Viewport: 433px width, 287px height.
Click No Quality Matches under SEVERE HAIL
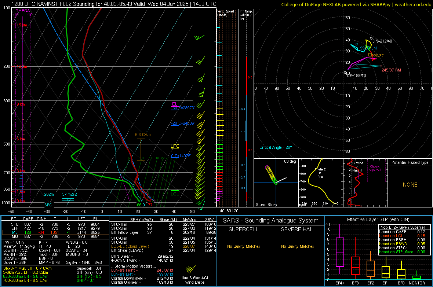click(x=297, y=246)
